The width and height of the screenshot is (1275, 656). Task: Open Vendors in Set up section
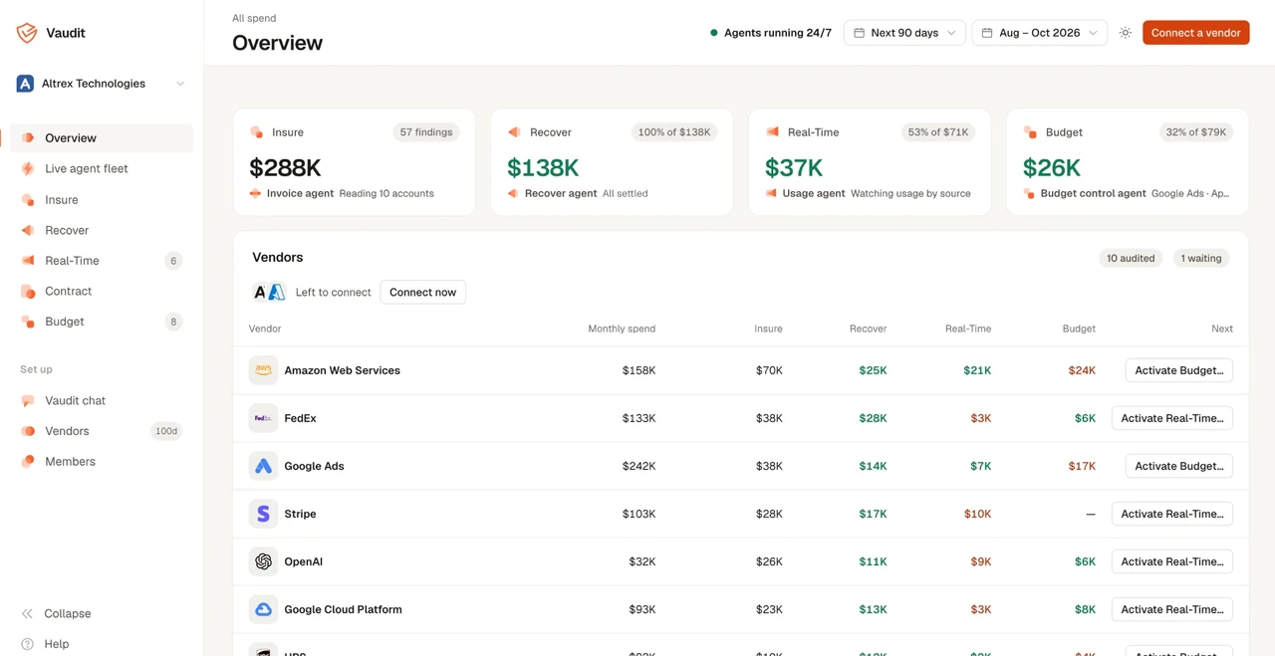(102, 431)
